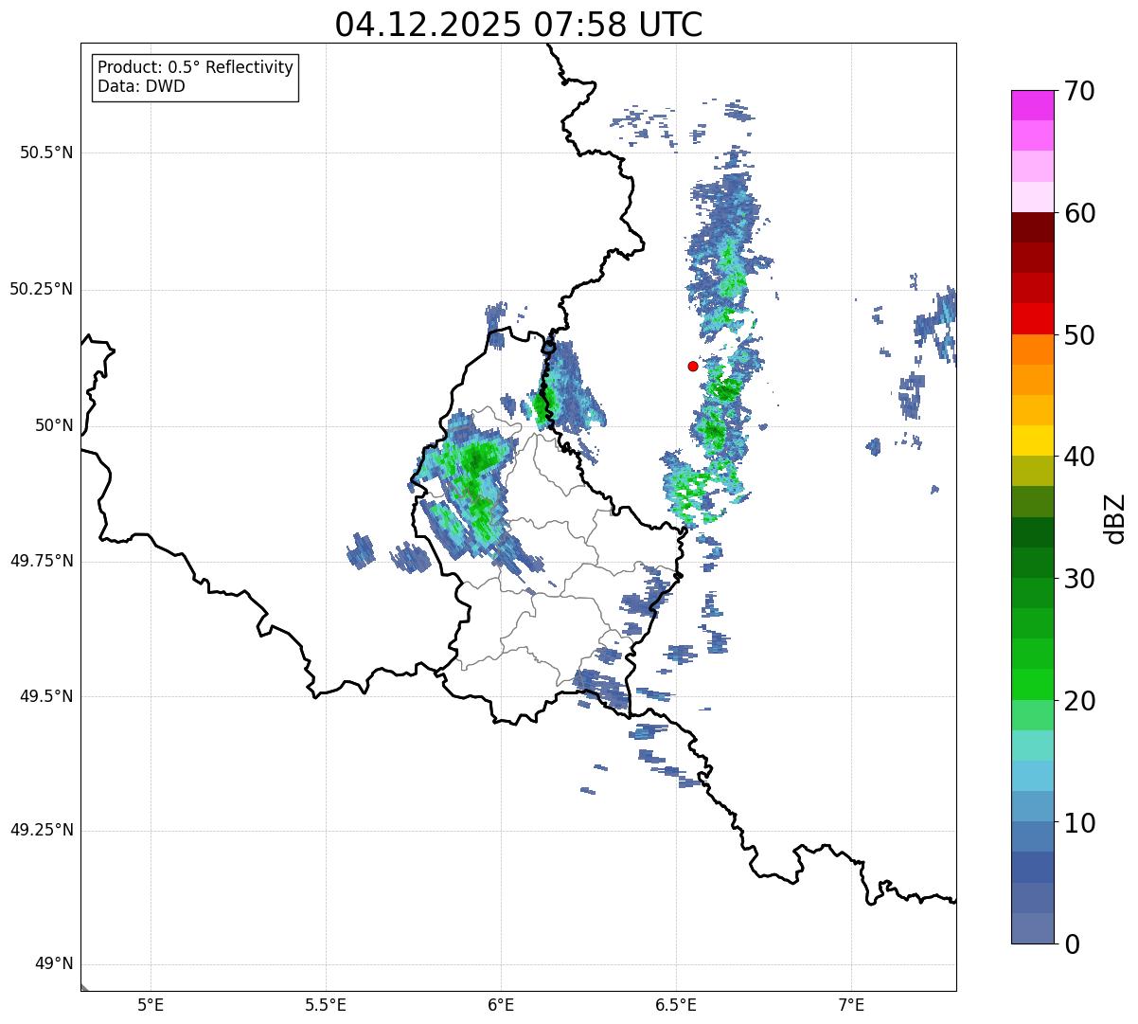Click the 60 colorbar tick label
The height and width of the screenshot is (1024, 1138).
click(1079, 213)
